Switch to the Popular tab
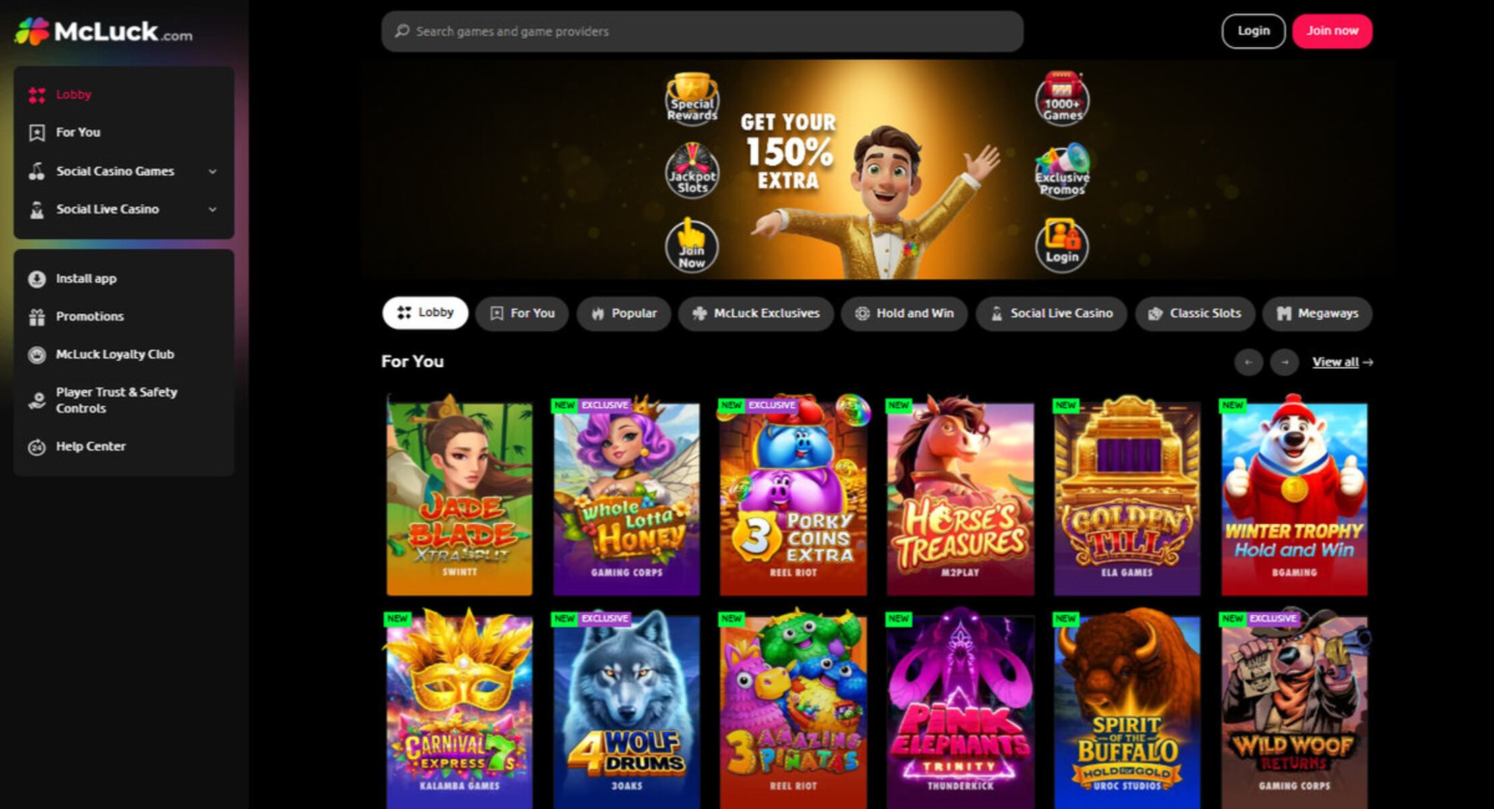 (x=624, y=313)
